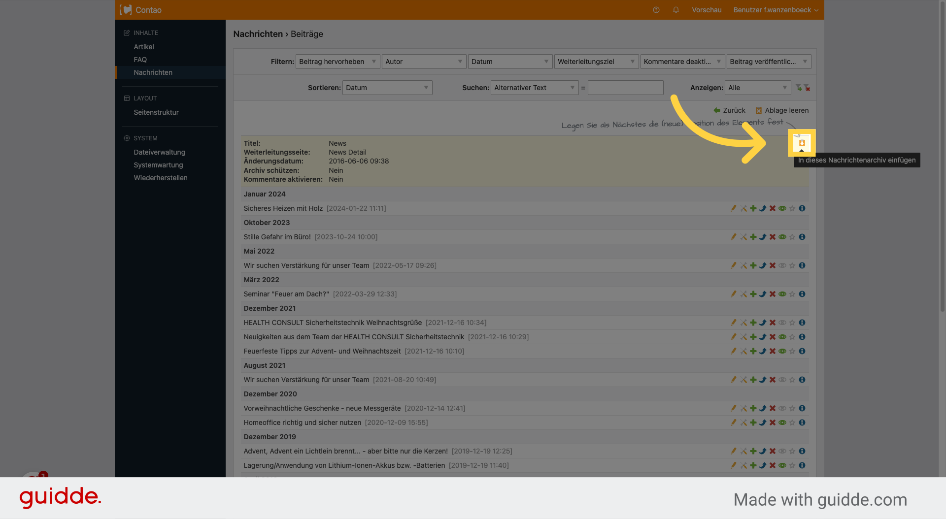Open Dateiverwaltung in sidebar
946x519 pixels.
coord(160,152)
